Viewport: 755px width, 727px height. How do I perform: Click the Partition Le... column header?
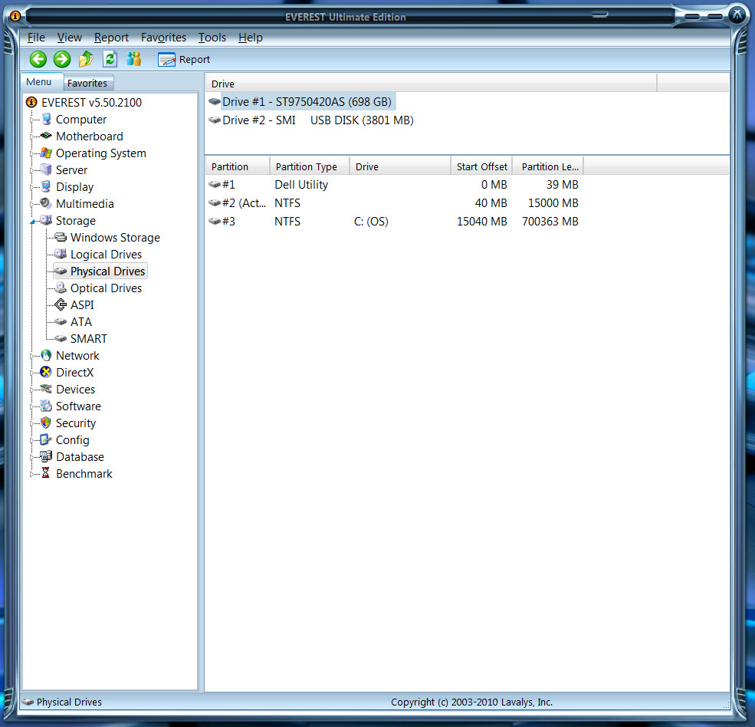tap(548, 166)
